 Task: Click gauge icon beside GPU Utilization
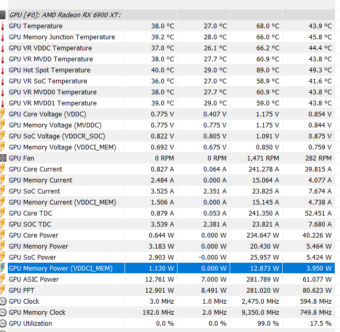point(3,323)
